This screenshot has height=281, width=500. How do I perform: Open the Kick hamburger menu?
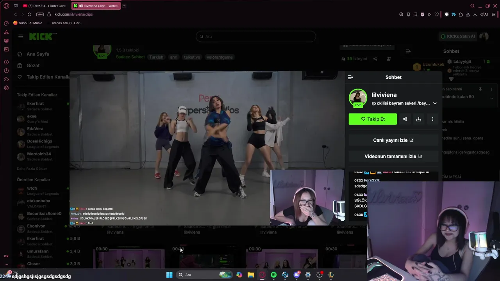[21, 36]
